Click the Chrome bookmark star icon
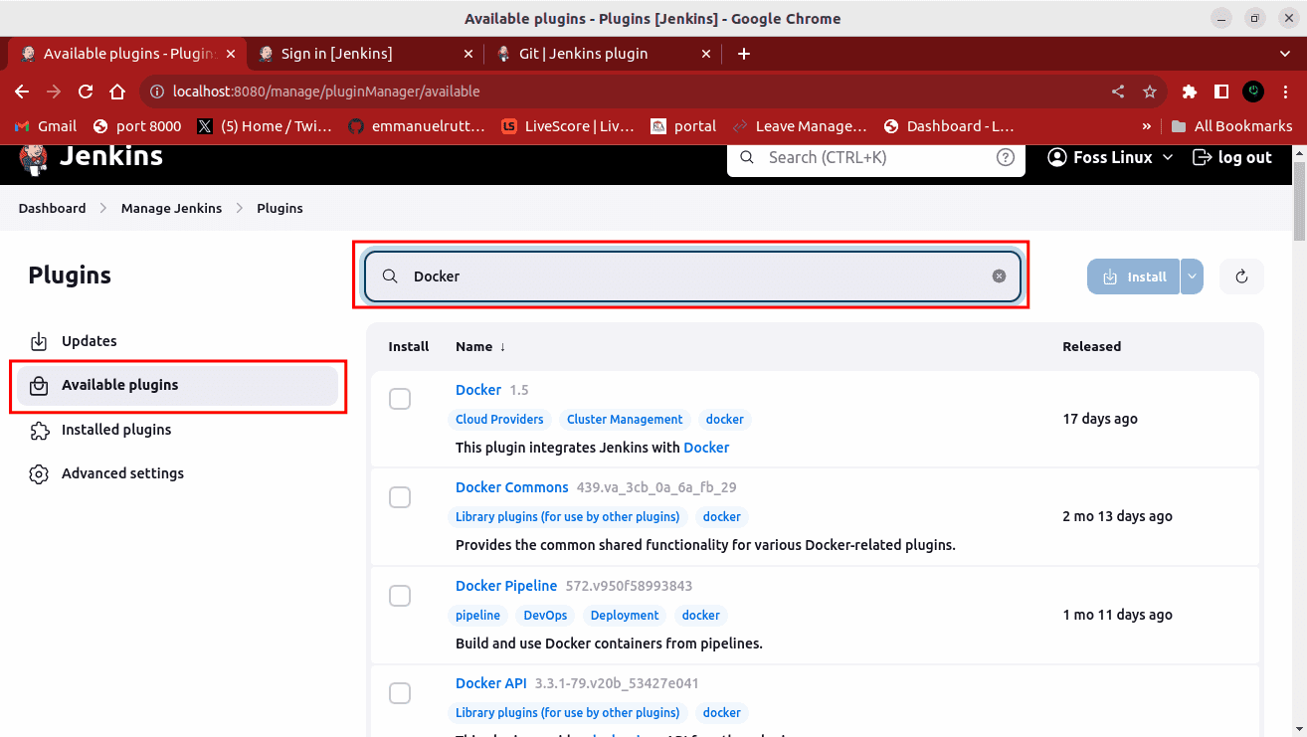The height and width of the screenshot is (737, 1307). tap(1150, 92)
